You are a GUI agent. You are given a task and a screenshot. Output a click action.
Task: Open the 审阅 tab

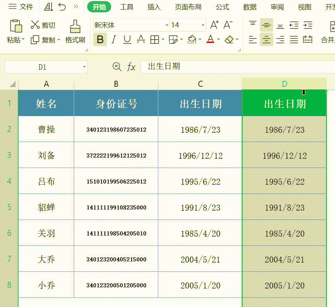coord(277,7)
